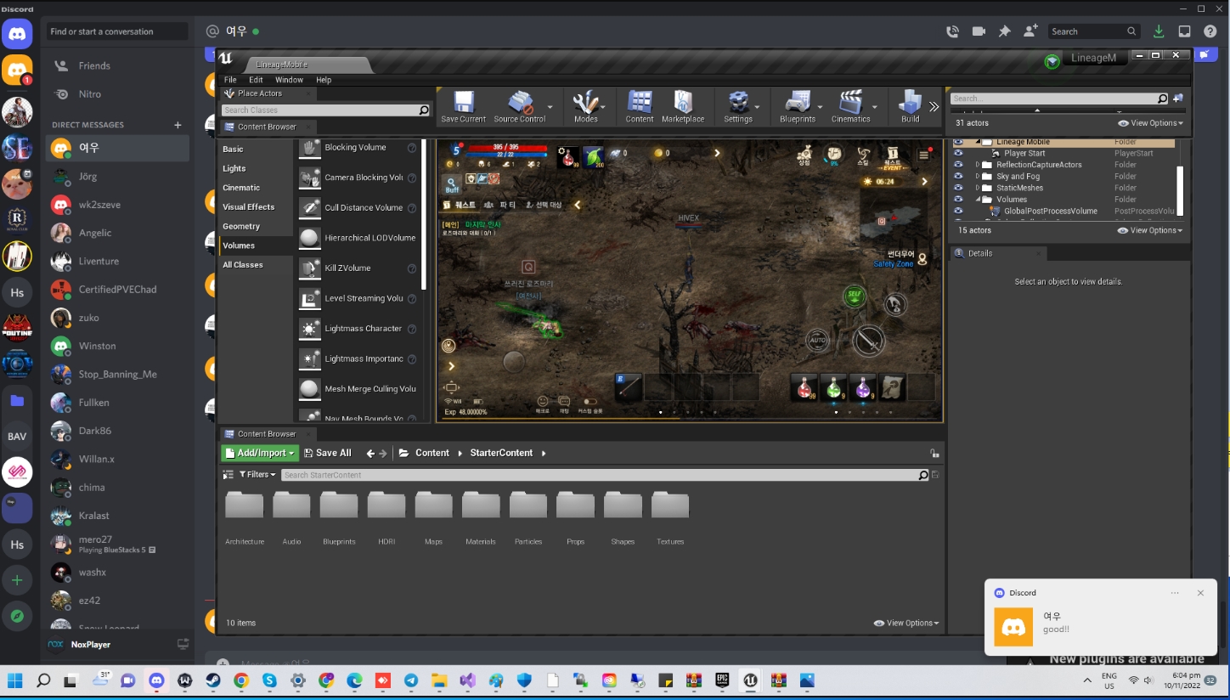Click the Save Current toolbar icon
Screen dimensions: 1230x700
(x=463, y=107)
